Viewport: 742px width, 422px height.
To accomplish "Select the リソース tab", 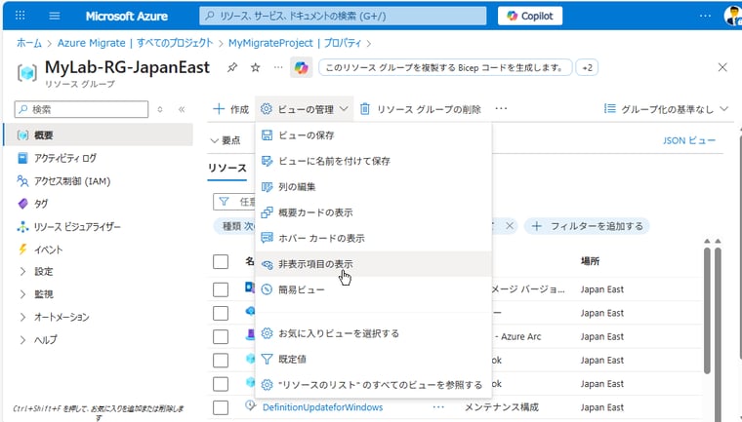I will (227, 169).
